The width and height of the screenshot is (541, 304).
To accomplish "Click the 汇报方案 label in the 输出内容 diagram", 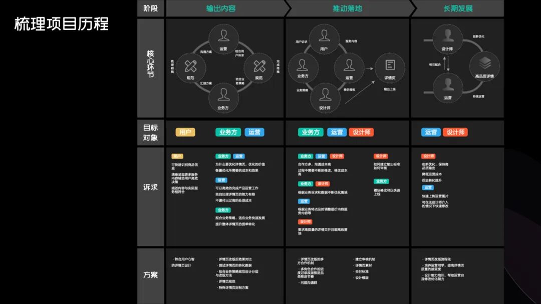I will (206, 83).
